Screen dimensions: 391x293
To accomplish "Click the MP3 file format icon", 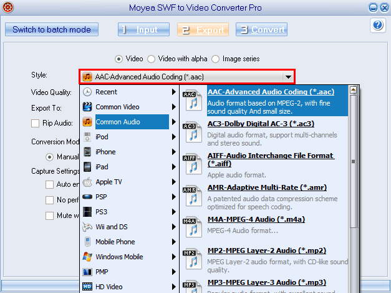I will (x=193, y=287).
